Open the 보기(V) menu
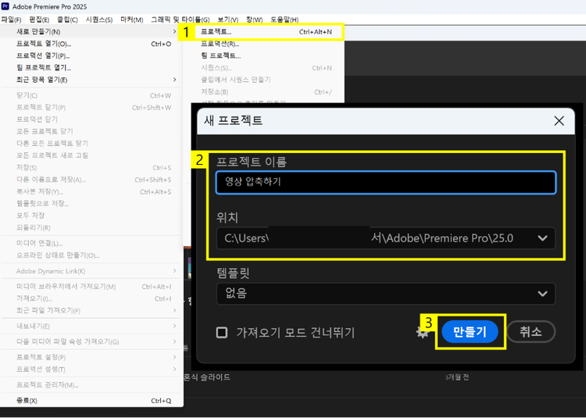586x418 pixels. pos(228,20)
